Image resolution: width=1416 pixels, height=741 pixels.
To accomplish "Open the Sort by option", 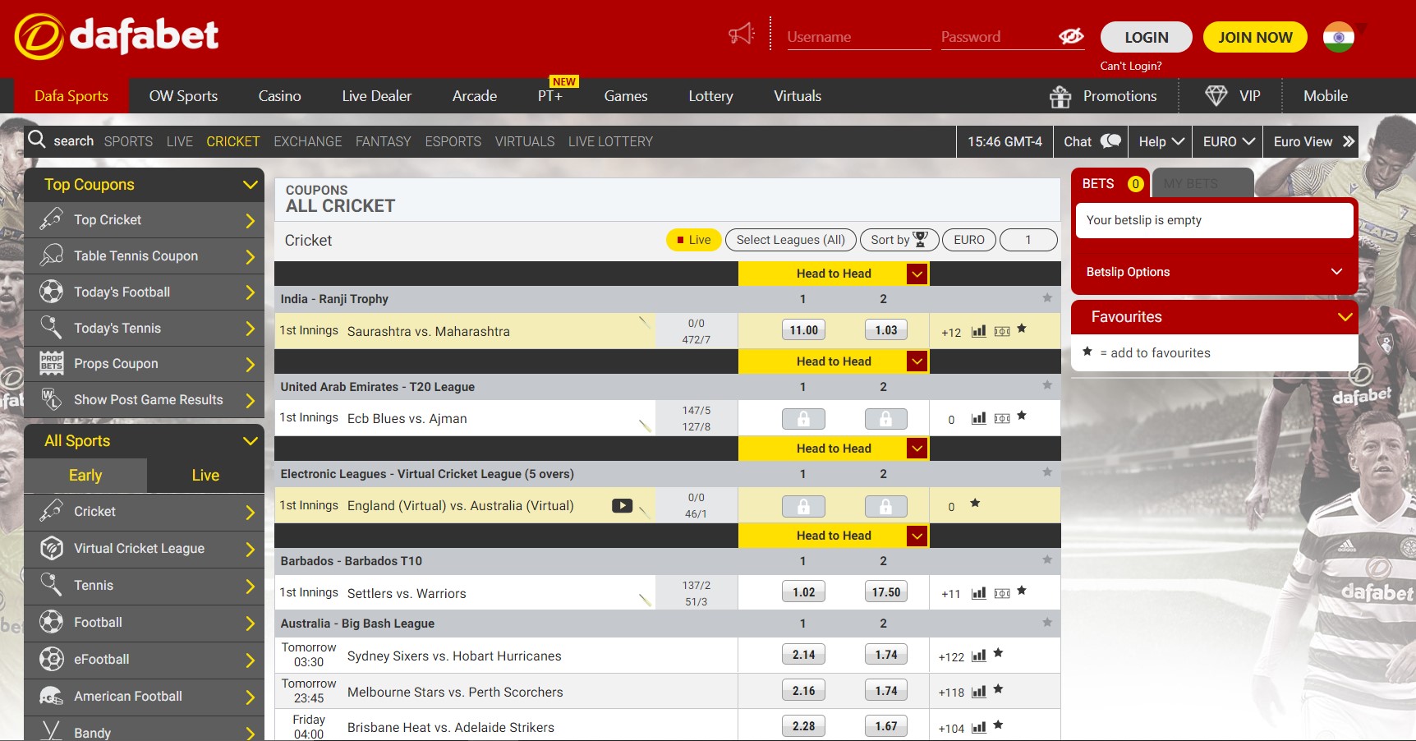I will [x=899, y=240].
